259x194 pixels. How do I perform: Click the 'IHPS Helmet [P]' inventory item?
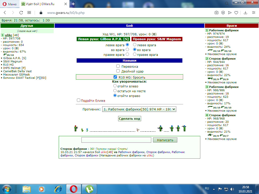click(14, 68)
